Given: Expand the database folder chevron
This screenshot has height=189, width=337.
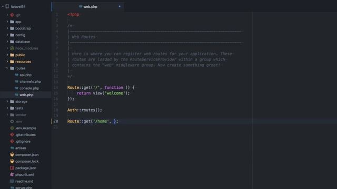Looking at the screenshot, I should pyautogui.click(x=7, y=41).
